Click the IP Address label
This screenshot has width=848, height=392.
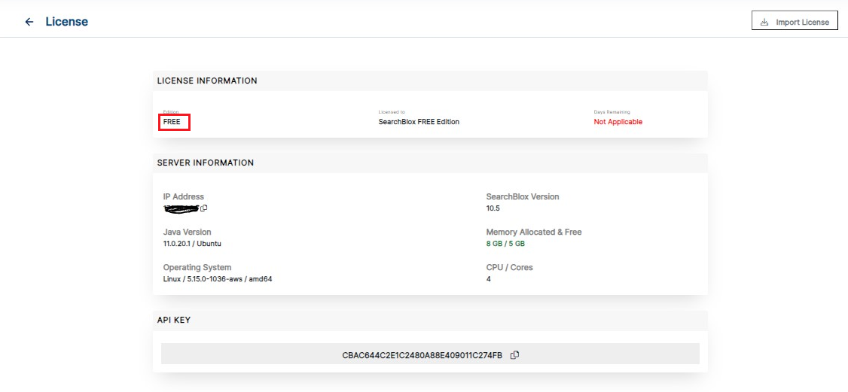(184, 196)
